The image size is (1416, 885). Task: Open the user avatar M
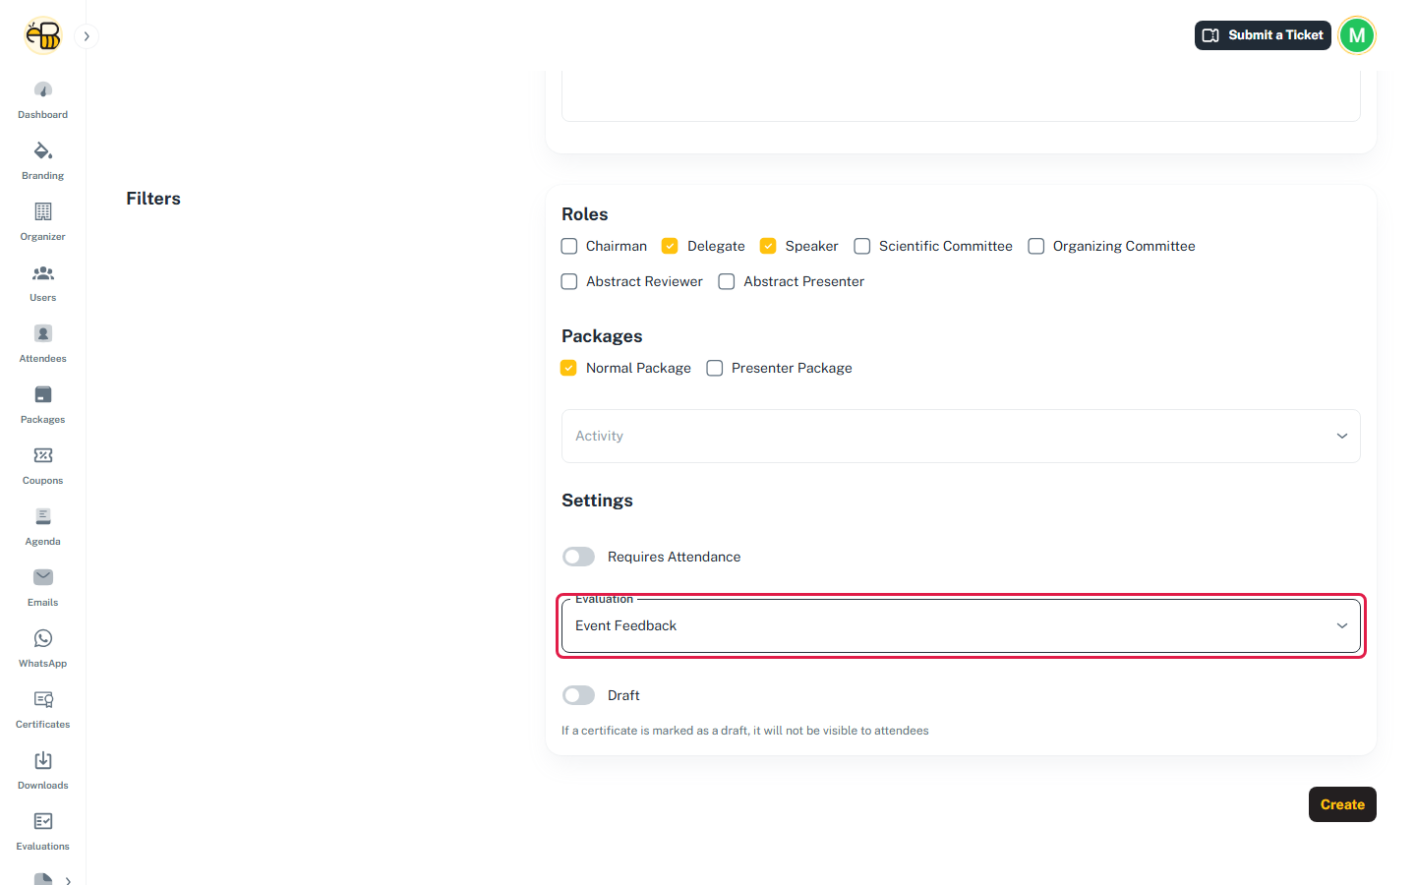pyautogui.click(x=1357, y=35)
